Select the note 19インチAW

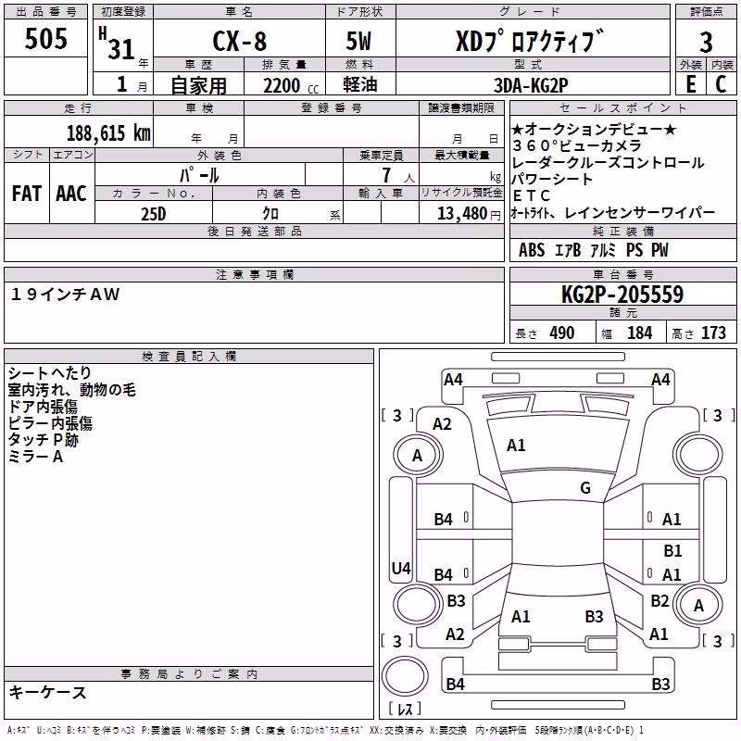tap(65, 295)
